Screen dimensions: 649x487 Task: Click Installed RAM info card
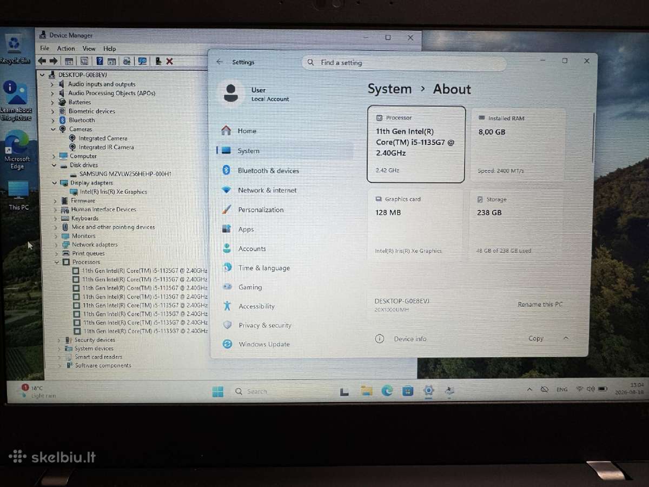(518, 144)
